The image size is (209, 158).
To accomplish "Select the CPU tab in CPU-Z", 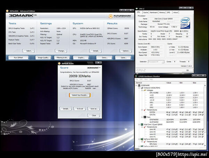I will 139,12.
